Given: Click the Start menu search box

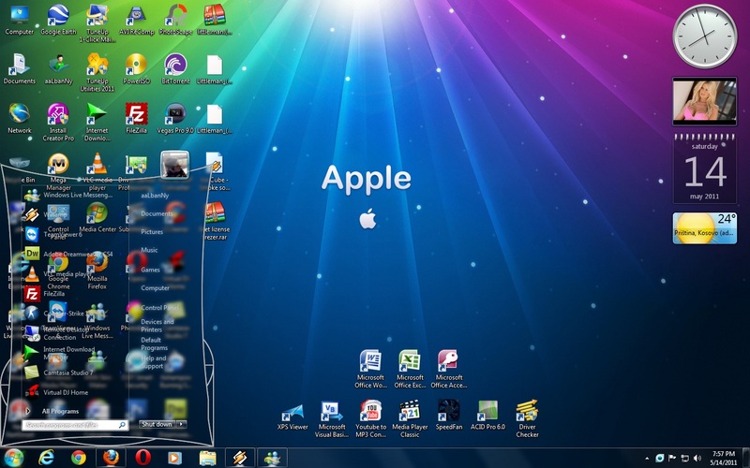Looking at the screenshot, I should tap(75, 425).
